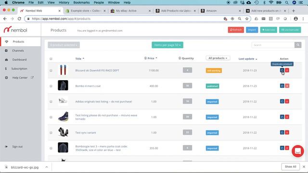Open the All products filter dropdown
The image size is (308, 173).
tap(218, 58)
